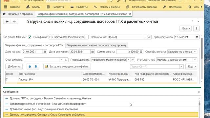Open the Организация item via open icon
This screenshot has width=210, height=118.
point(149,37)
